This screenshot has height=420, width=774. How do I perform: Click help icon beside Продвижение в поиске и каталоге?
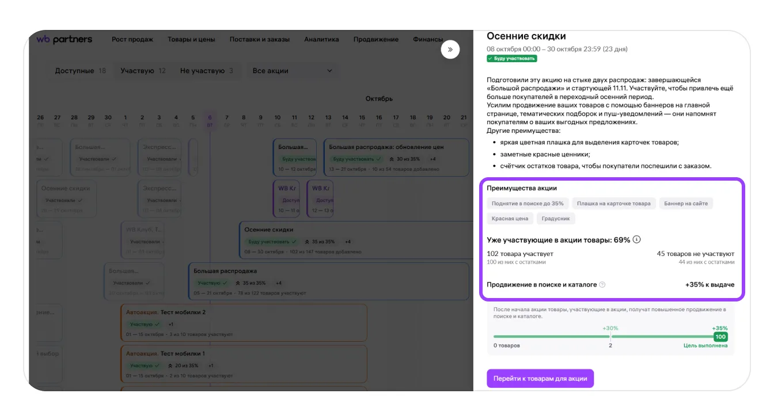click(x=602, y=285)
